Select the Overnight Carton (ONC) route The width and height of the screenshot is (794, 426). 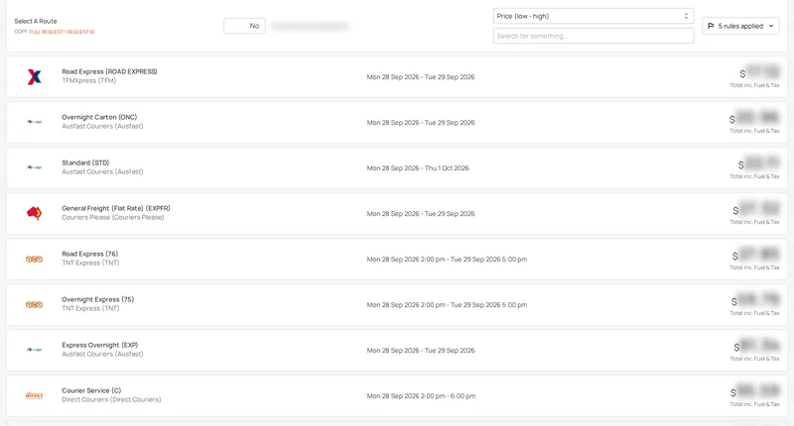coord(397,122)
